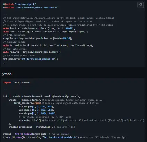
Task: Click the torch_tensorrt.compile call line
Action: 42,97
